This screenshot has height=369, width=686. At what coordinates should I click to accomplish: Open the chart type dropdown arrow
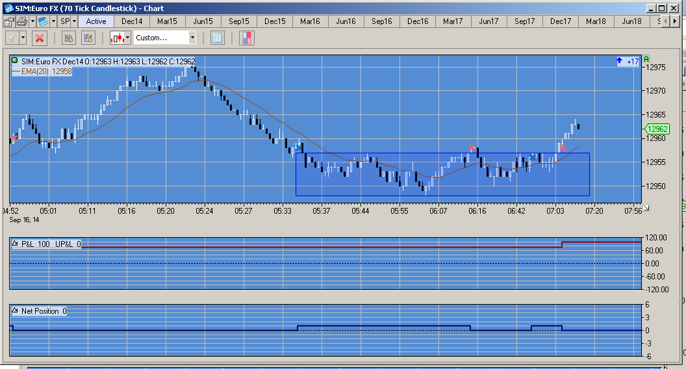(128, 38)
